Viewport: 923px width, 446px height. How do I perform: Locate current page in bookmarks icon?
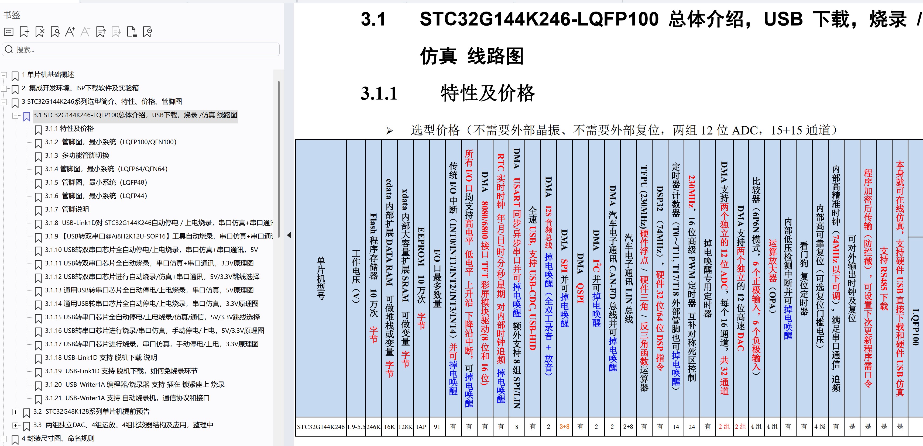147,32
